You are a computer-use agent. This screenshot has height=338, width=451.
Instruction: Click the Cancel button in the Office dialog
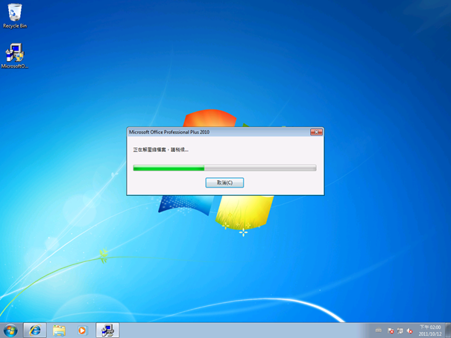[224, 182]
